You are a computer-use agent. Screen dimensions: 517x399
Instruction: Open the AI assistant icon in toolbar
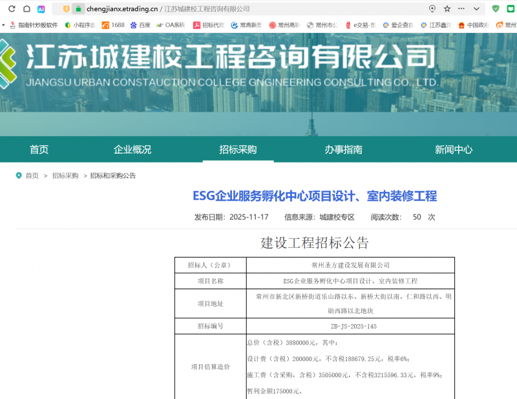[41, 9]
